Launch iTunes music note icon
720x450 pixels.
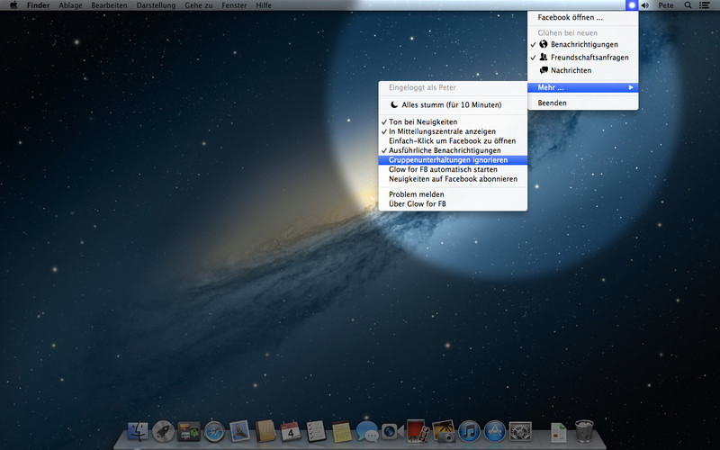point(469,432)
